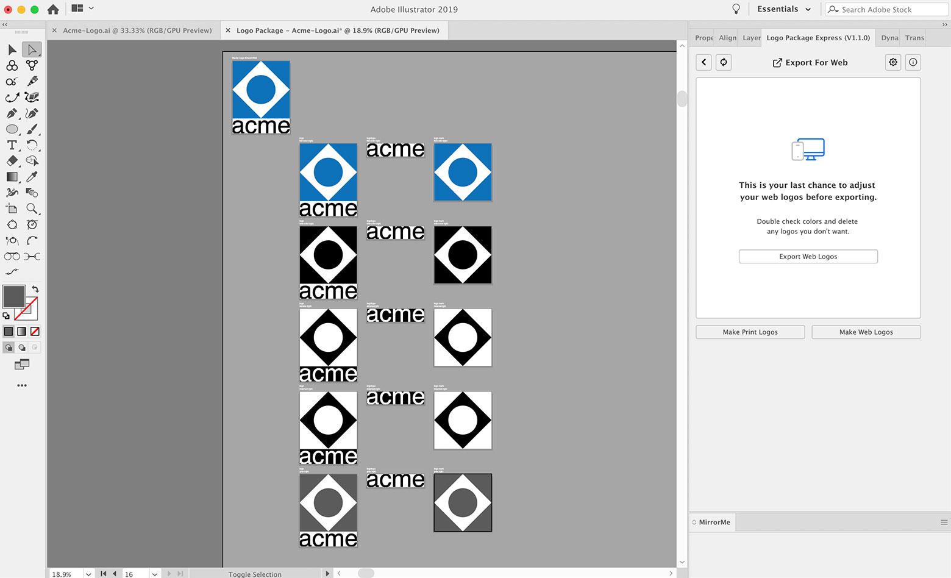Select the Direct Selection tool

32,49
